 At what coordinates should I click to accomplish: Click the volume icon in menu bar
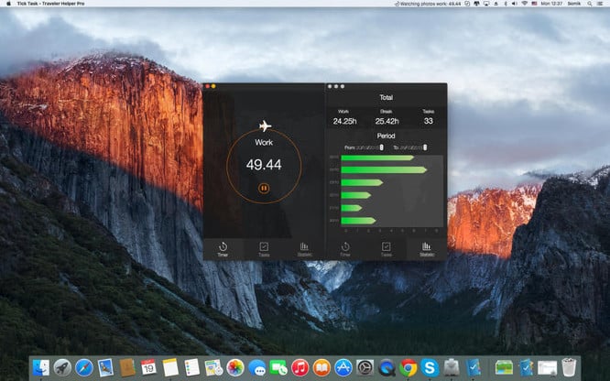[x=515, y=4]
